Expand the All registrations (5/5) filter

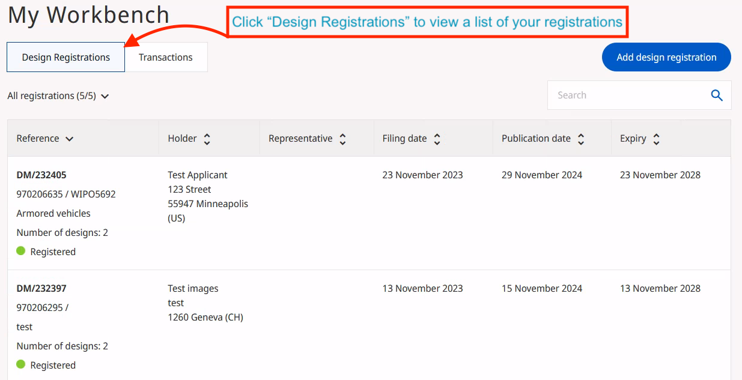(x=58, y=96)
